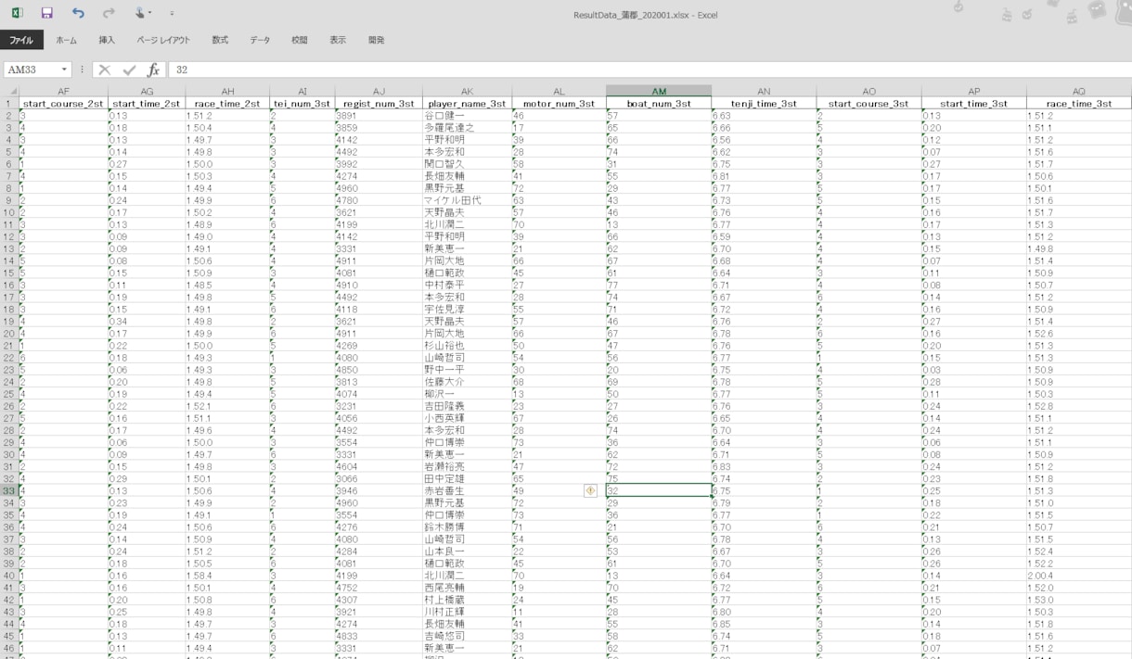Click the cell containing マイケル田代
The width and height of the screenshot is (1132, 659).
point(468,200)
